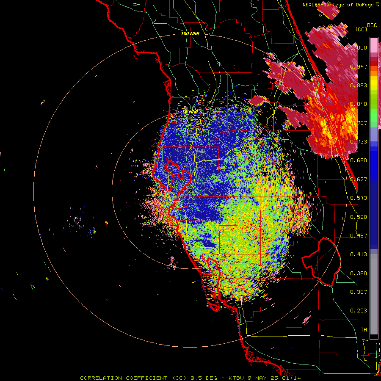
Task: Pick the yellow segment of the color bar
Action: [x=374, y=83]
